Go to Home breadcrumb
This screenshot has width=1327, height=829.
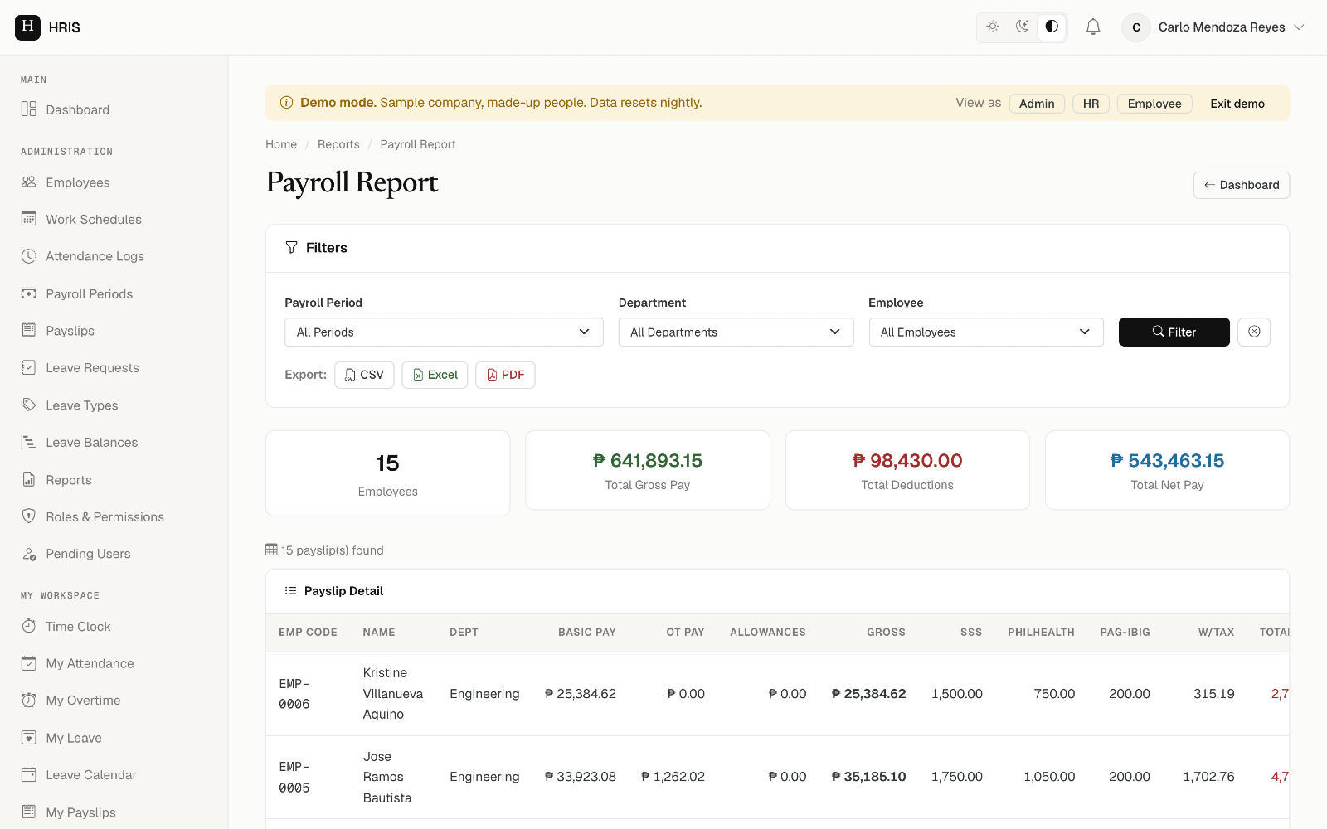point(281,144)
